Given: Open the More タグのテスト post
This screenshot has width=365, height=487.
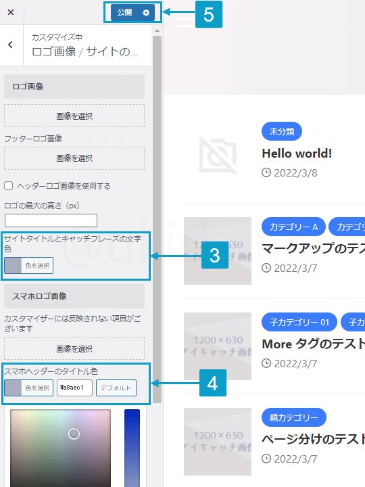Looking at the screenshot, I should click(x=314, y=344).
